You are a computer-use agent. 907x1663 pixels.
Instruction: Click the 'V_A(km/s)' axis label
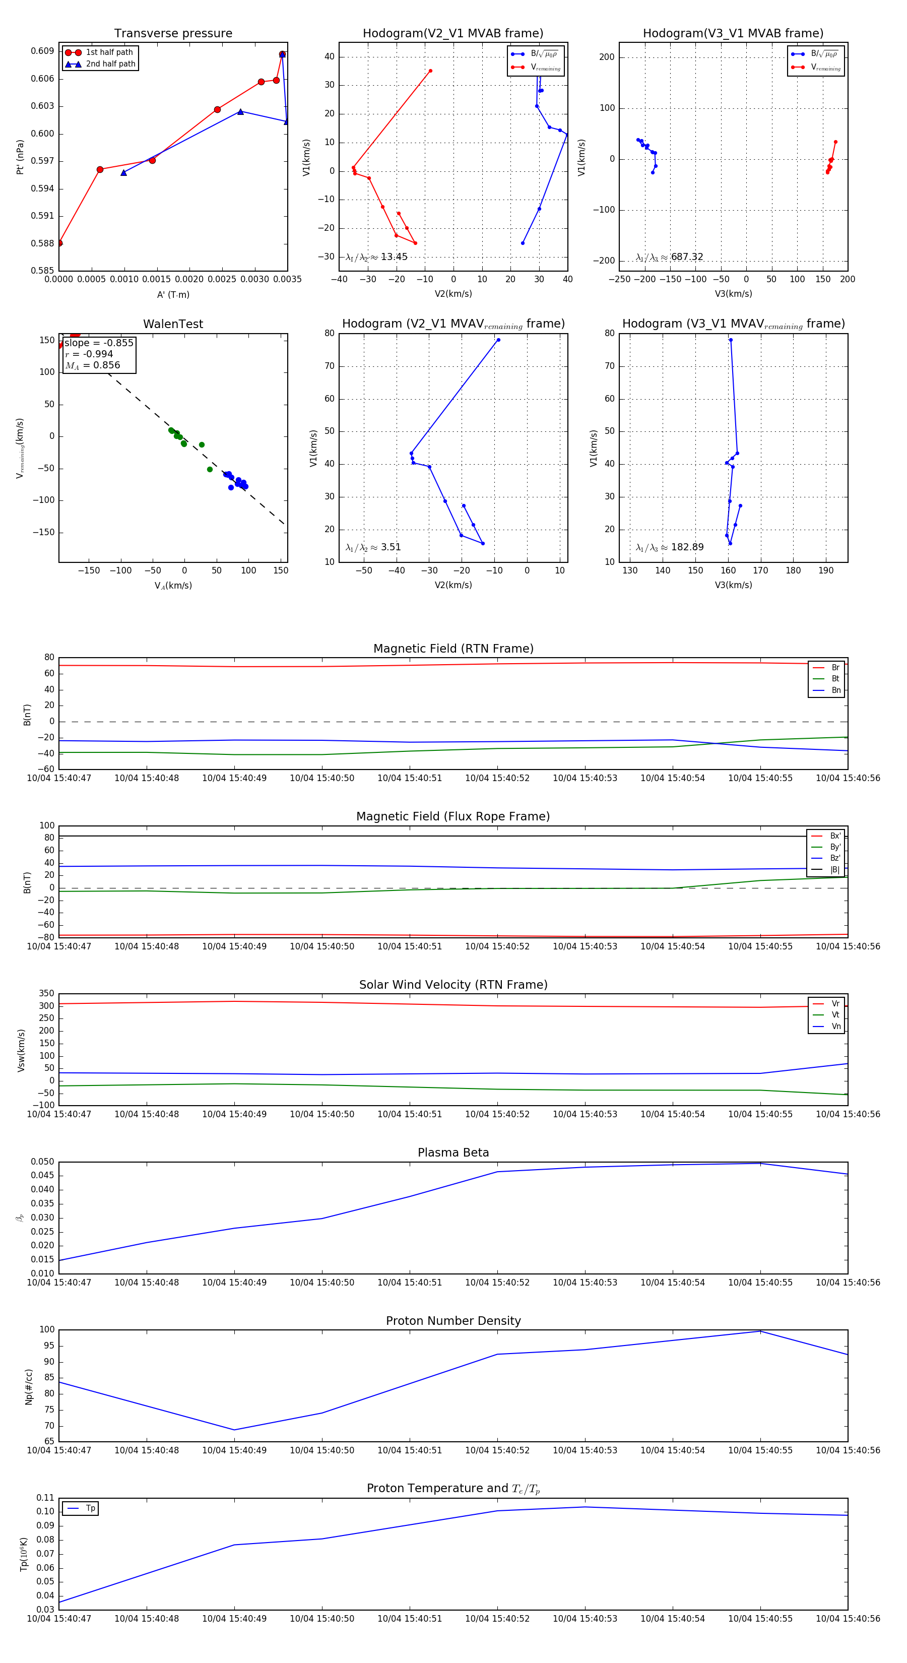point(173,586)
